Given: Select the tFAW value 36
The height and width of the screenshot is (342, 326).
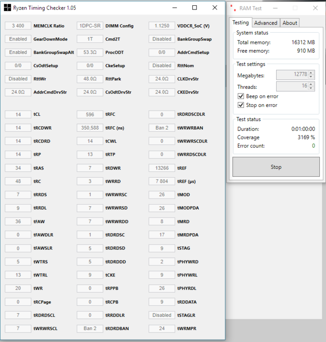Looking at the screenshot, I should 18,221.
